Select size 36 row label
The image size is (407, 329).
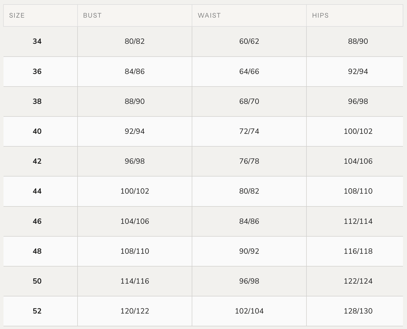[x=37, y=71]
